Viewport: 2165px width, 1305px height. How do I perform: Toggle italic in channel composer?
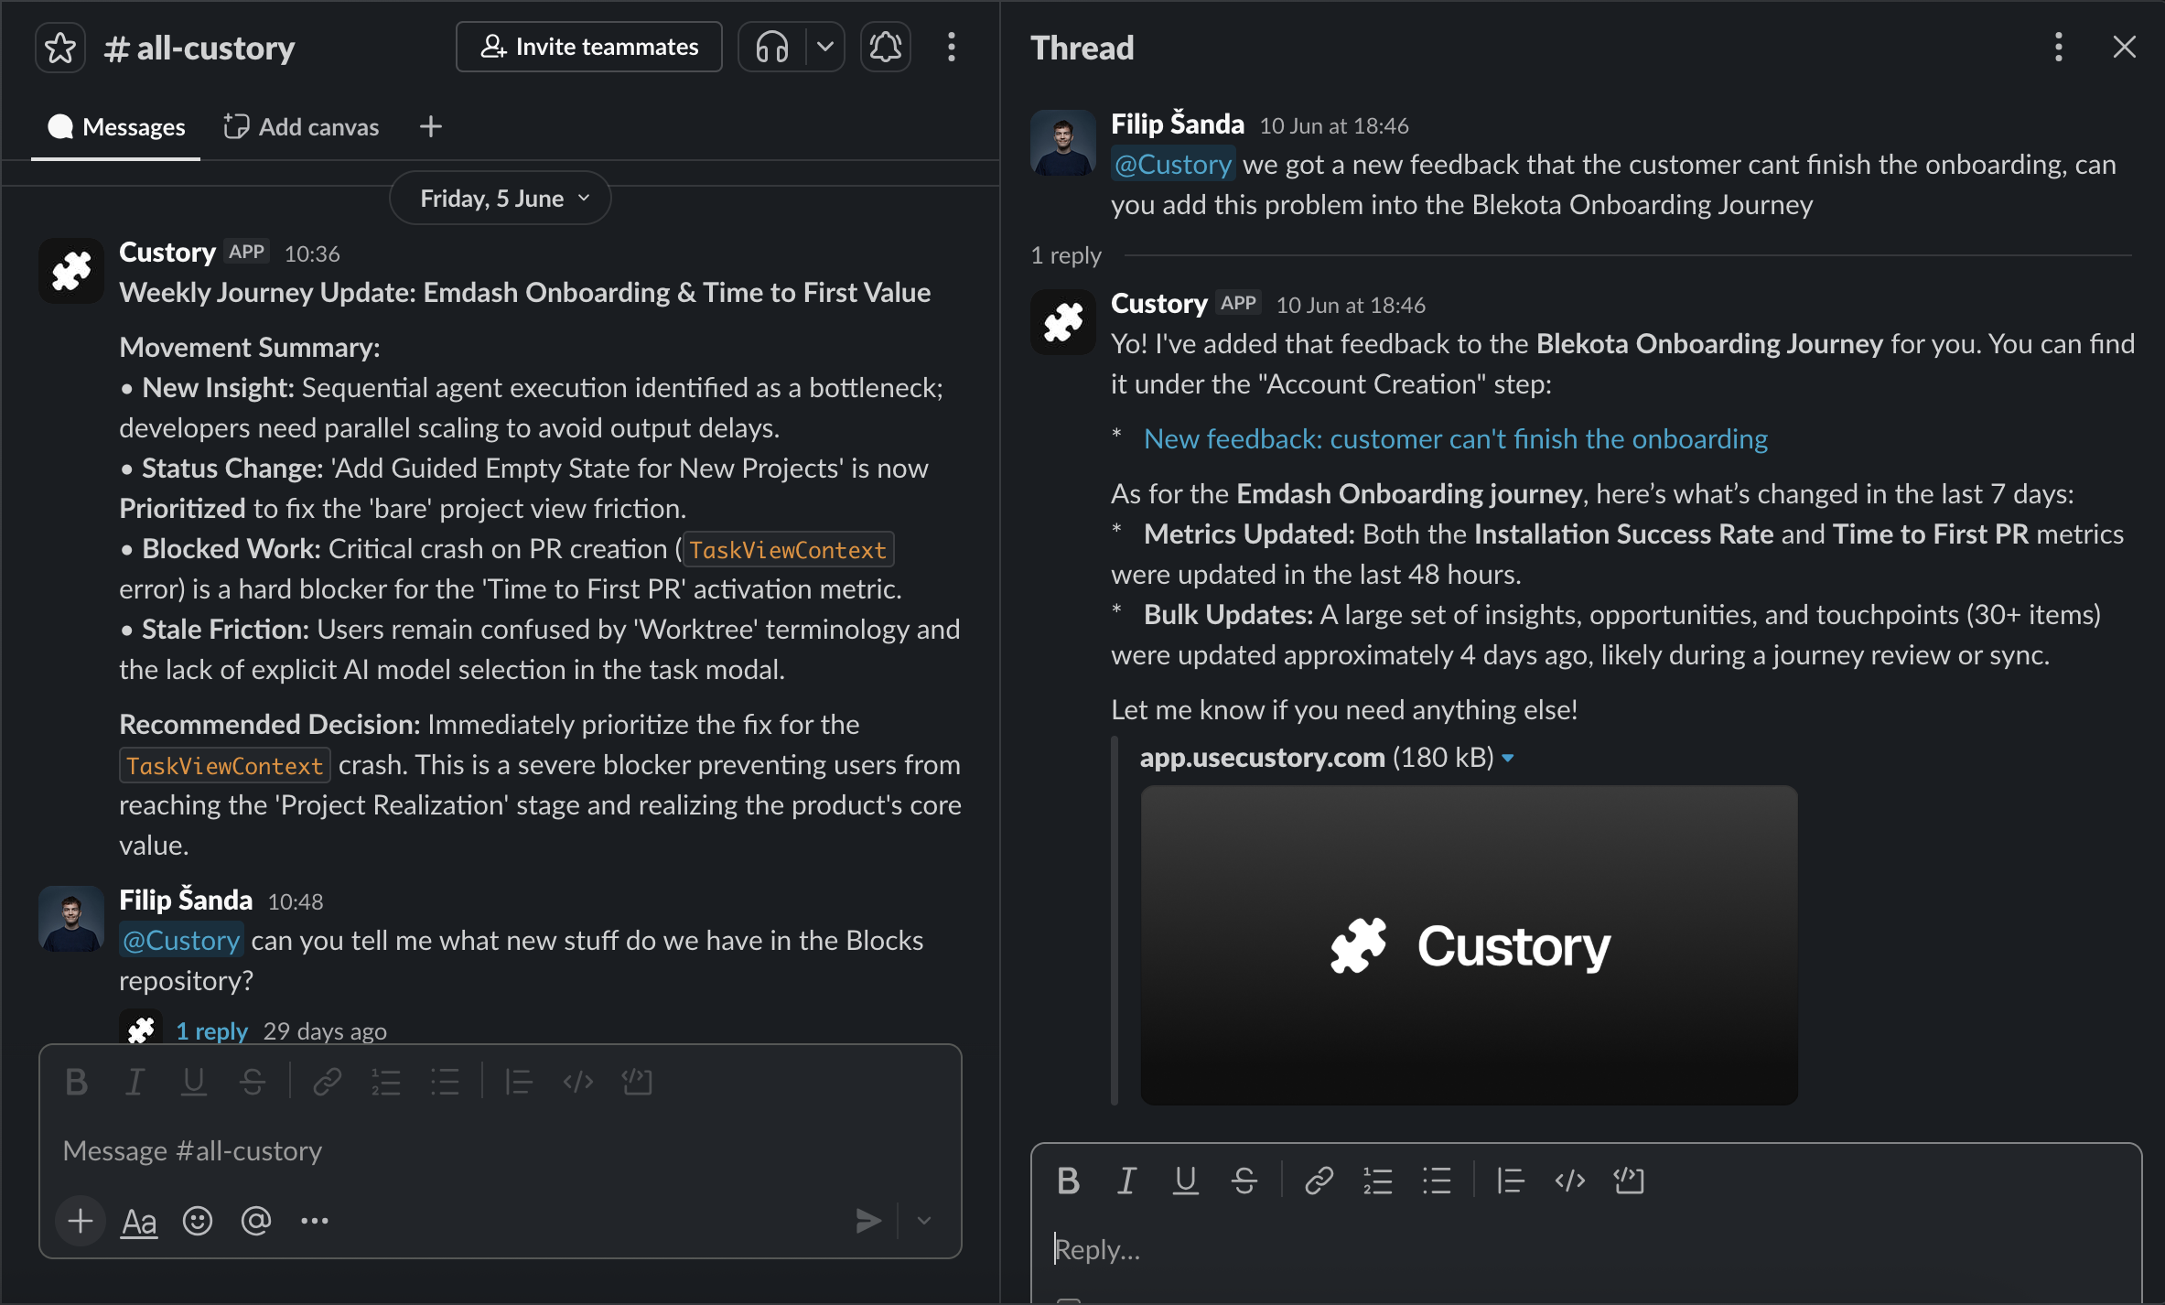(x=135, y=1083)
